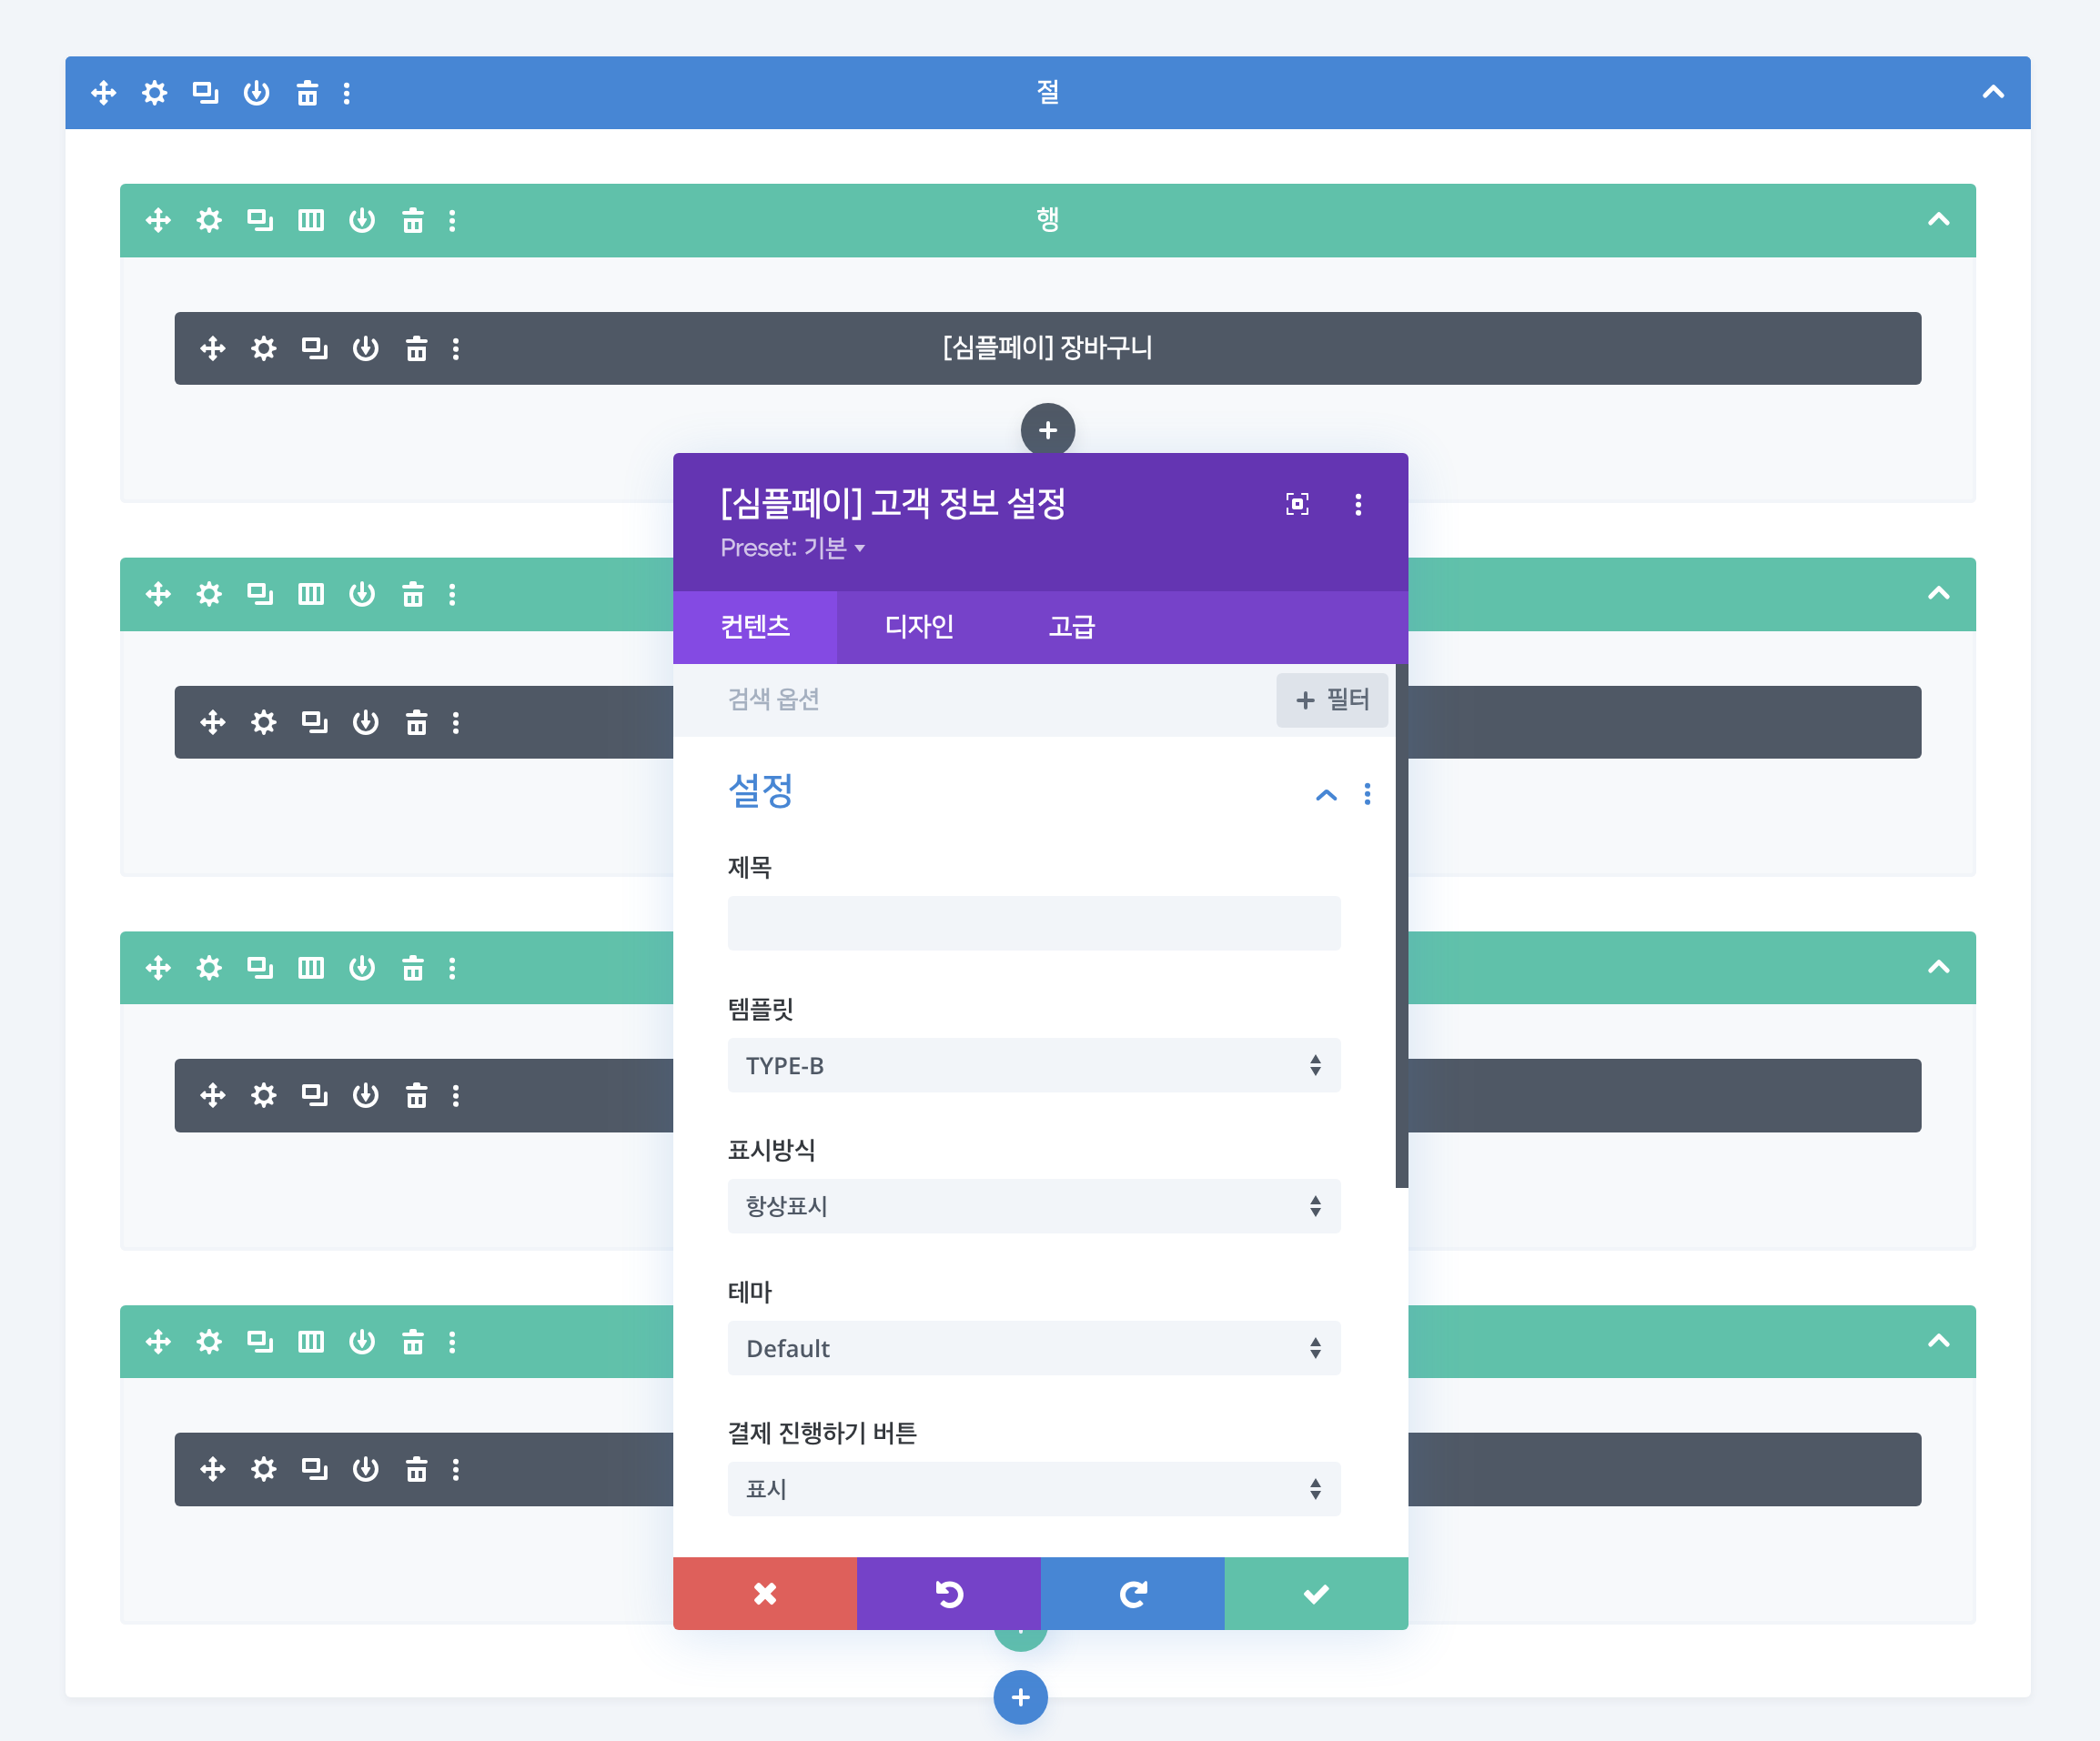Switch to the 디자인 tab
Screen dimensions: 2100x1741
[919, 627]
